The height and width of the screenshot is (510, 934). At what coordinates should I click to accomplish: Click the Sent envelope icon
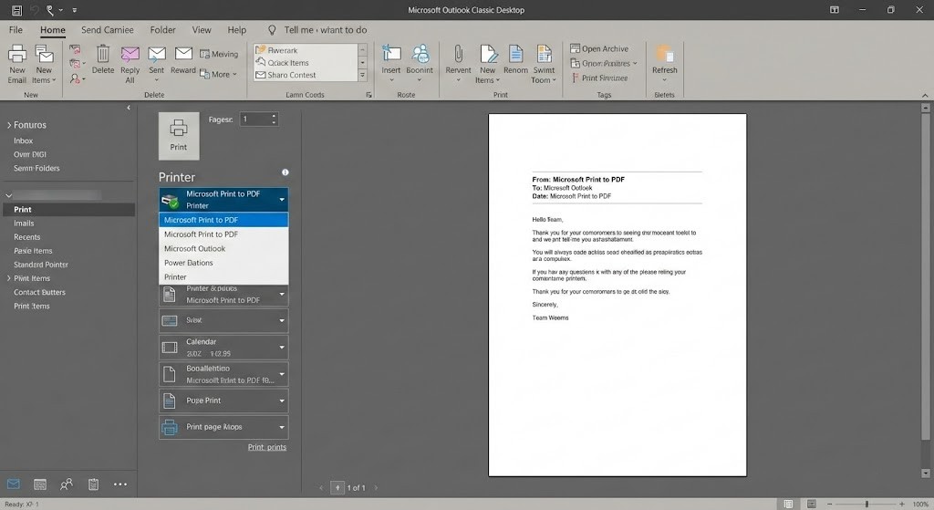157,54
